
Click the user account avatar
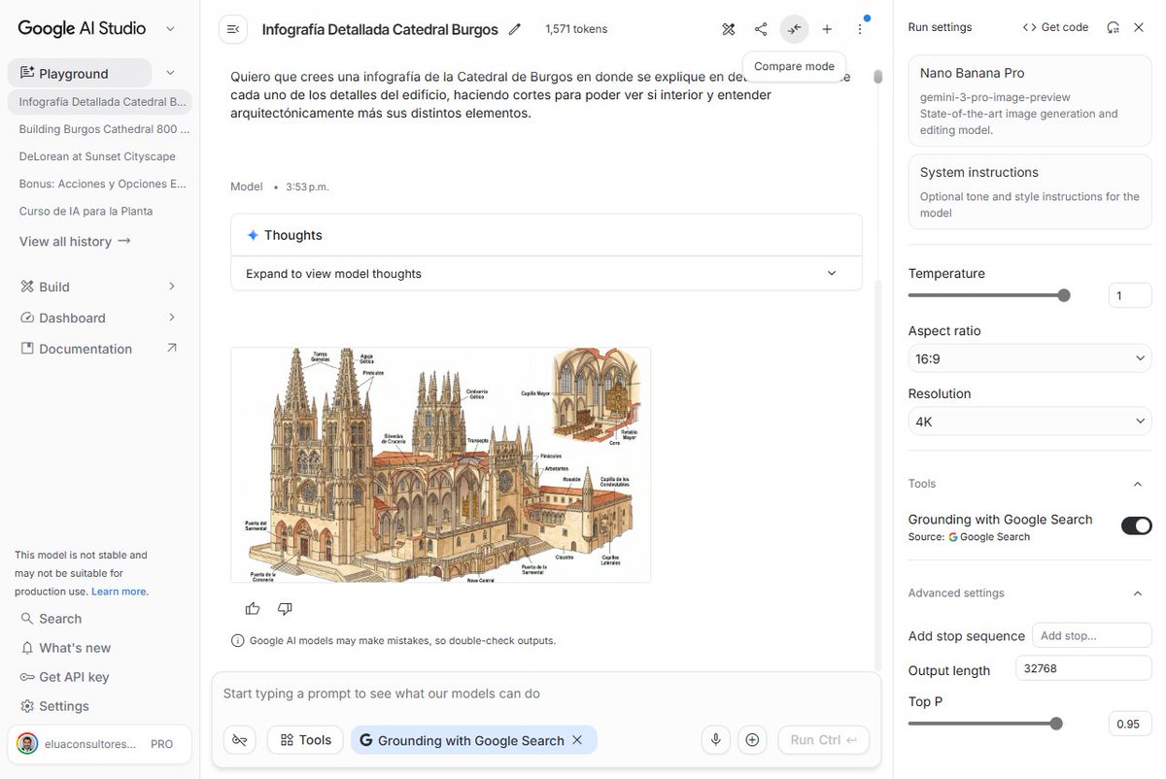(27, 744)
